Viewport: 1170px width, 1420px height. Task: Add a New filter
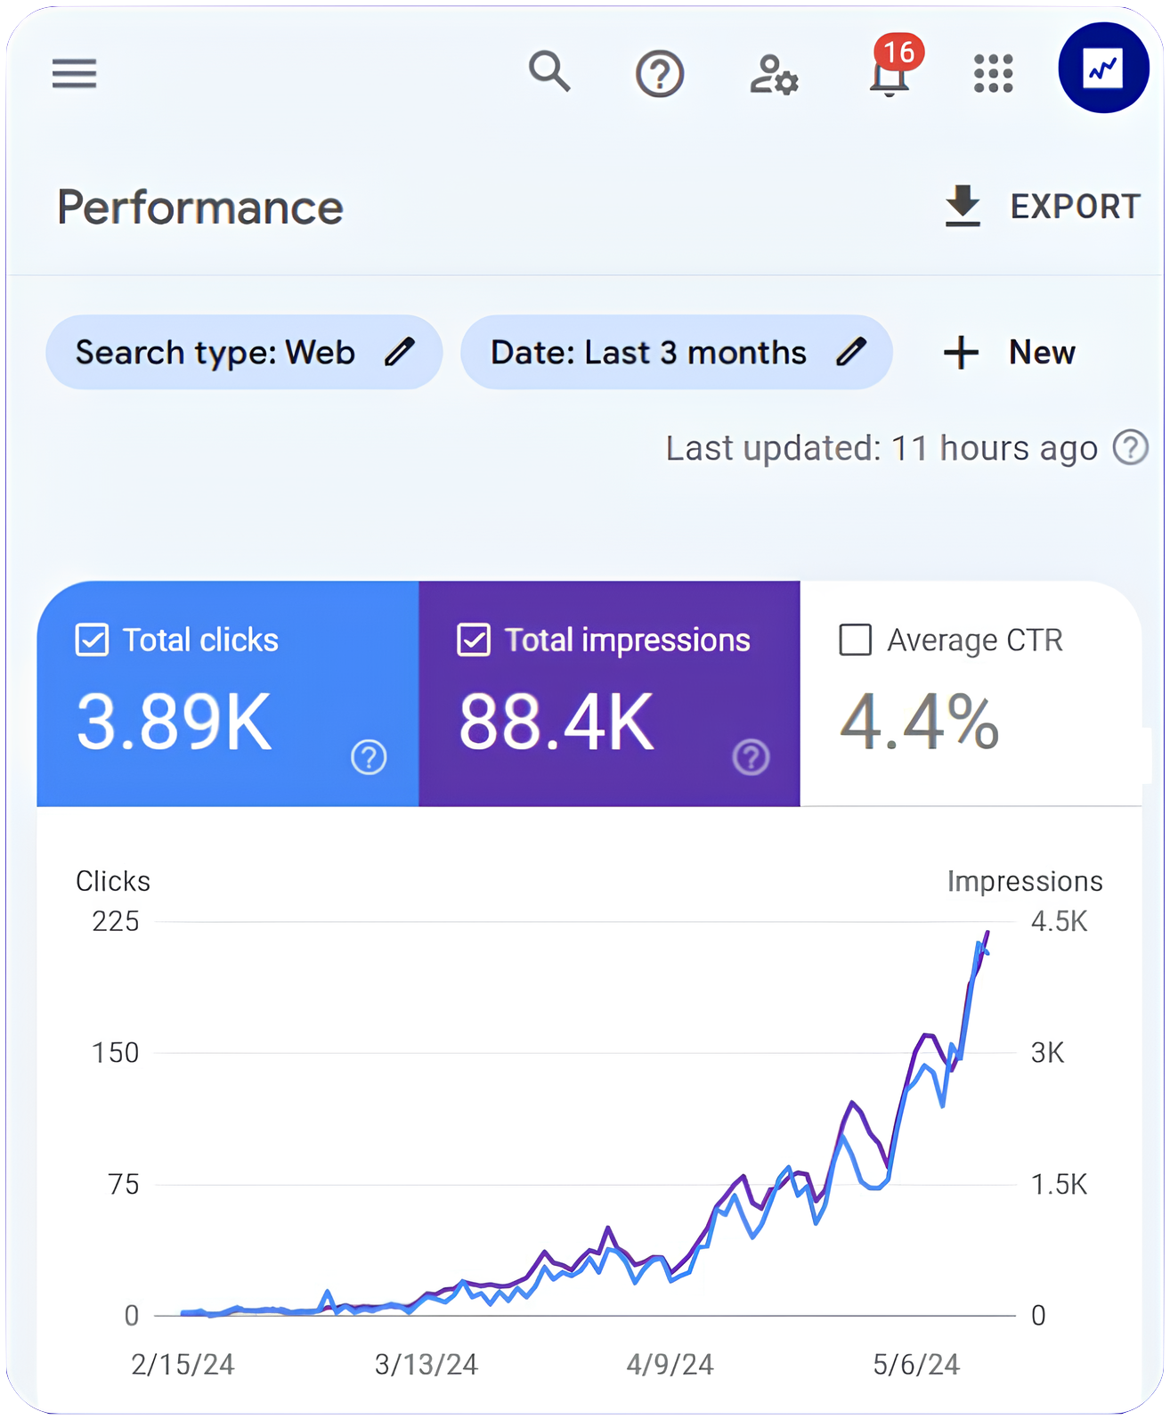[x=1010, y=352]
